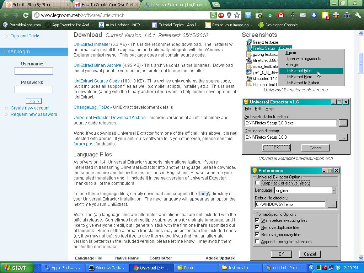Click the small green circle extension icon
The height and width of the screenshot is (273, 364).
pos(270,16)
